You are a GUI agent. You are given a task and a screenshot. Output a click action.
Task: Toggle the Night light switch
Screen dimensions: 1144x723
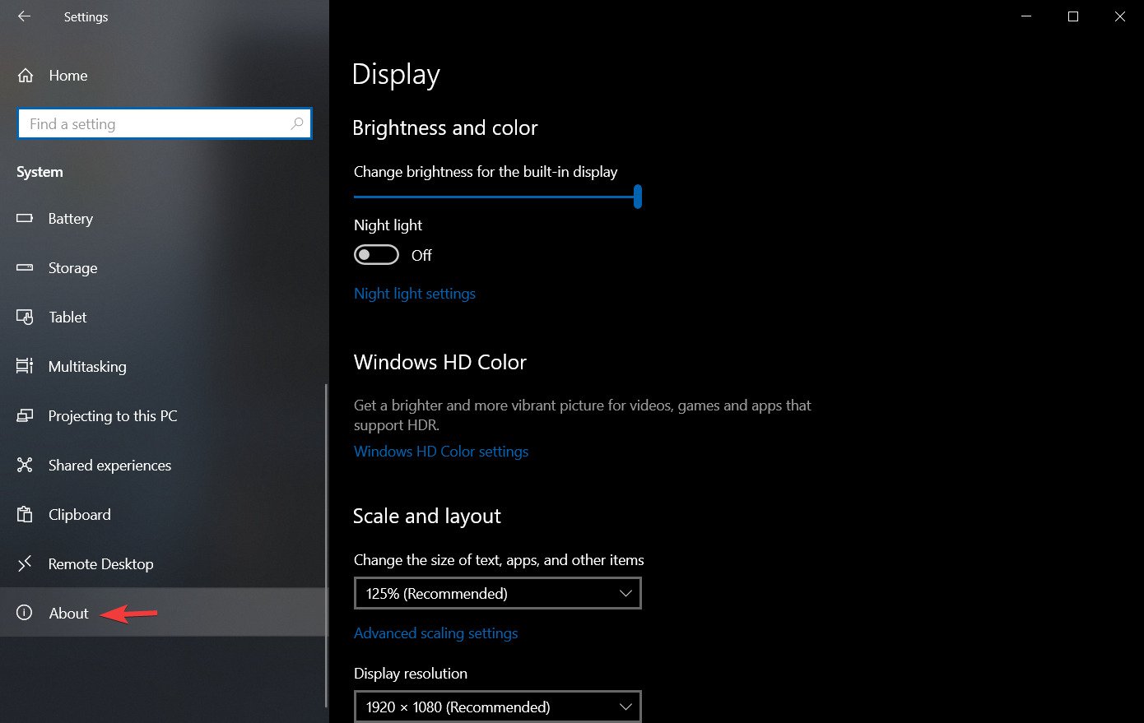click(376, 255)
